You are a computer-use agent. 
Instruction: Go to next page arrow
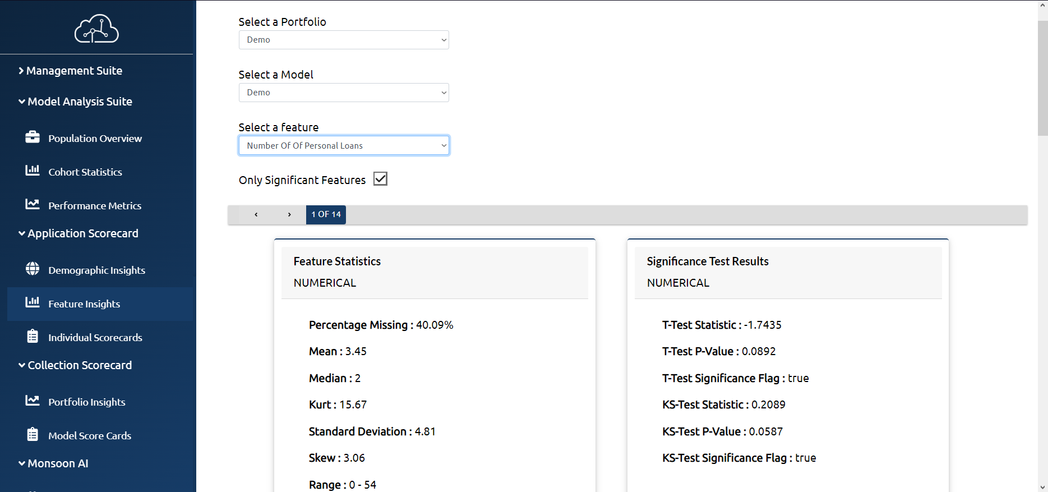click(x=289, y=214)
